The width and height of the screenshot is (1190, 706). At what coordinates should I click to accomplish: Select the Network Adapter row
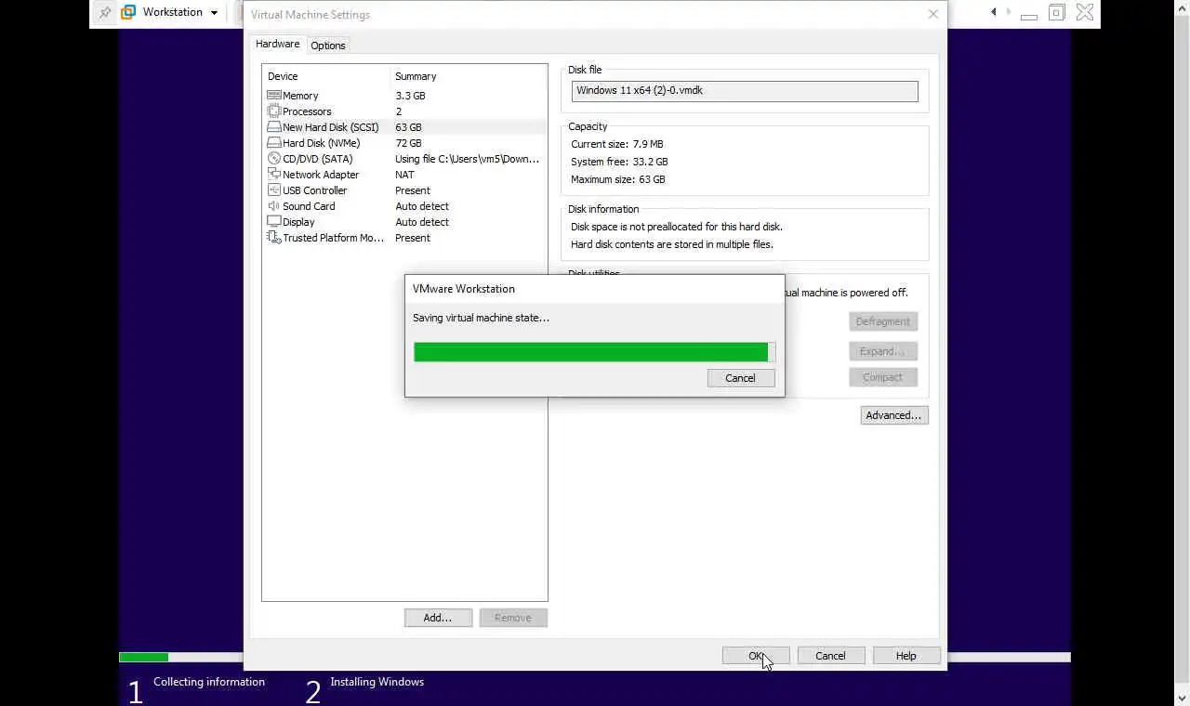404,175
